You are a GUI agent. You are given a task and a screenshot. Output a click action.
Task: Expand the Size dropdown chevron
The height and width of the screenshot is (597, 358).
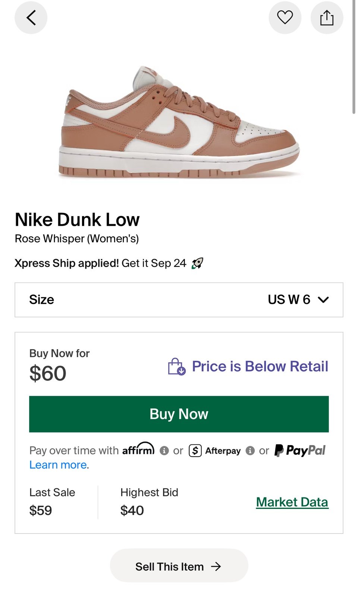(324, 299)
